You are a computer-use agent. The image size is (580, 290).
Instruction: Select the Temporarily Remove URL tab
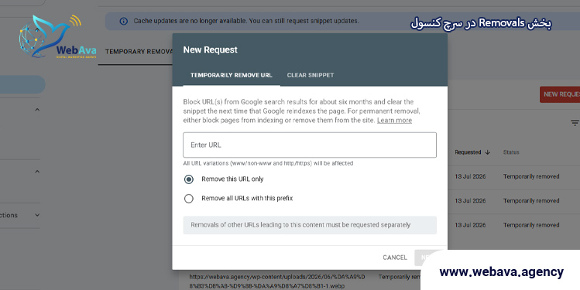tap(232, 75)
